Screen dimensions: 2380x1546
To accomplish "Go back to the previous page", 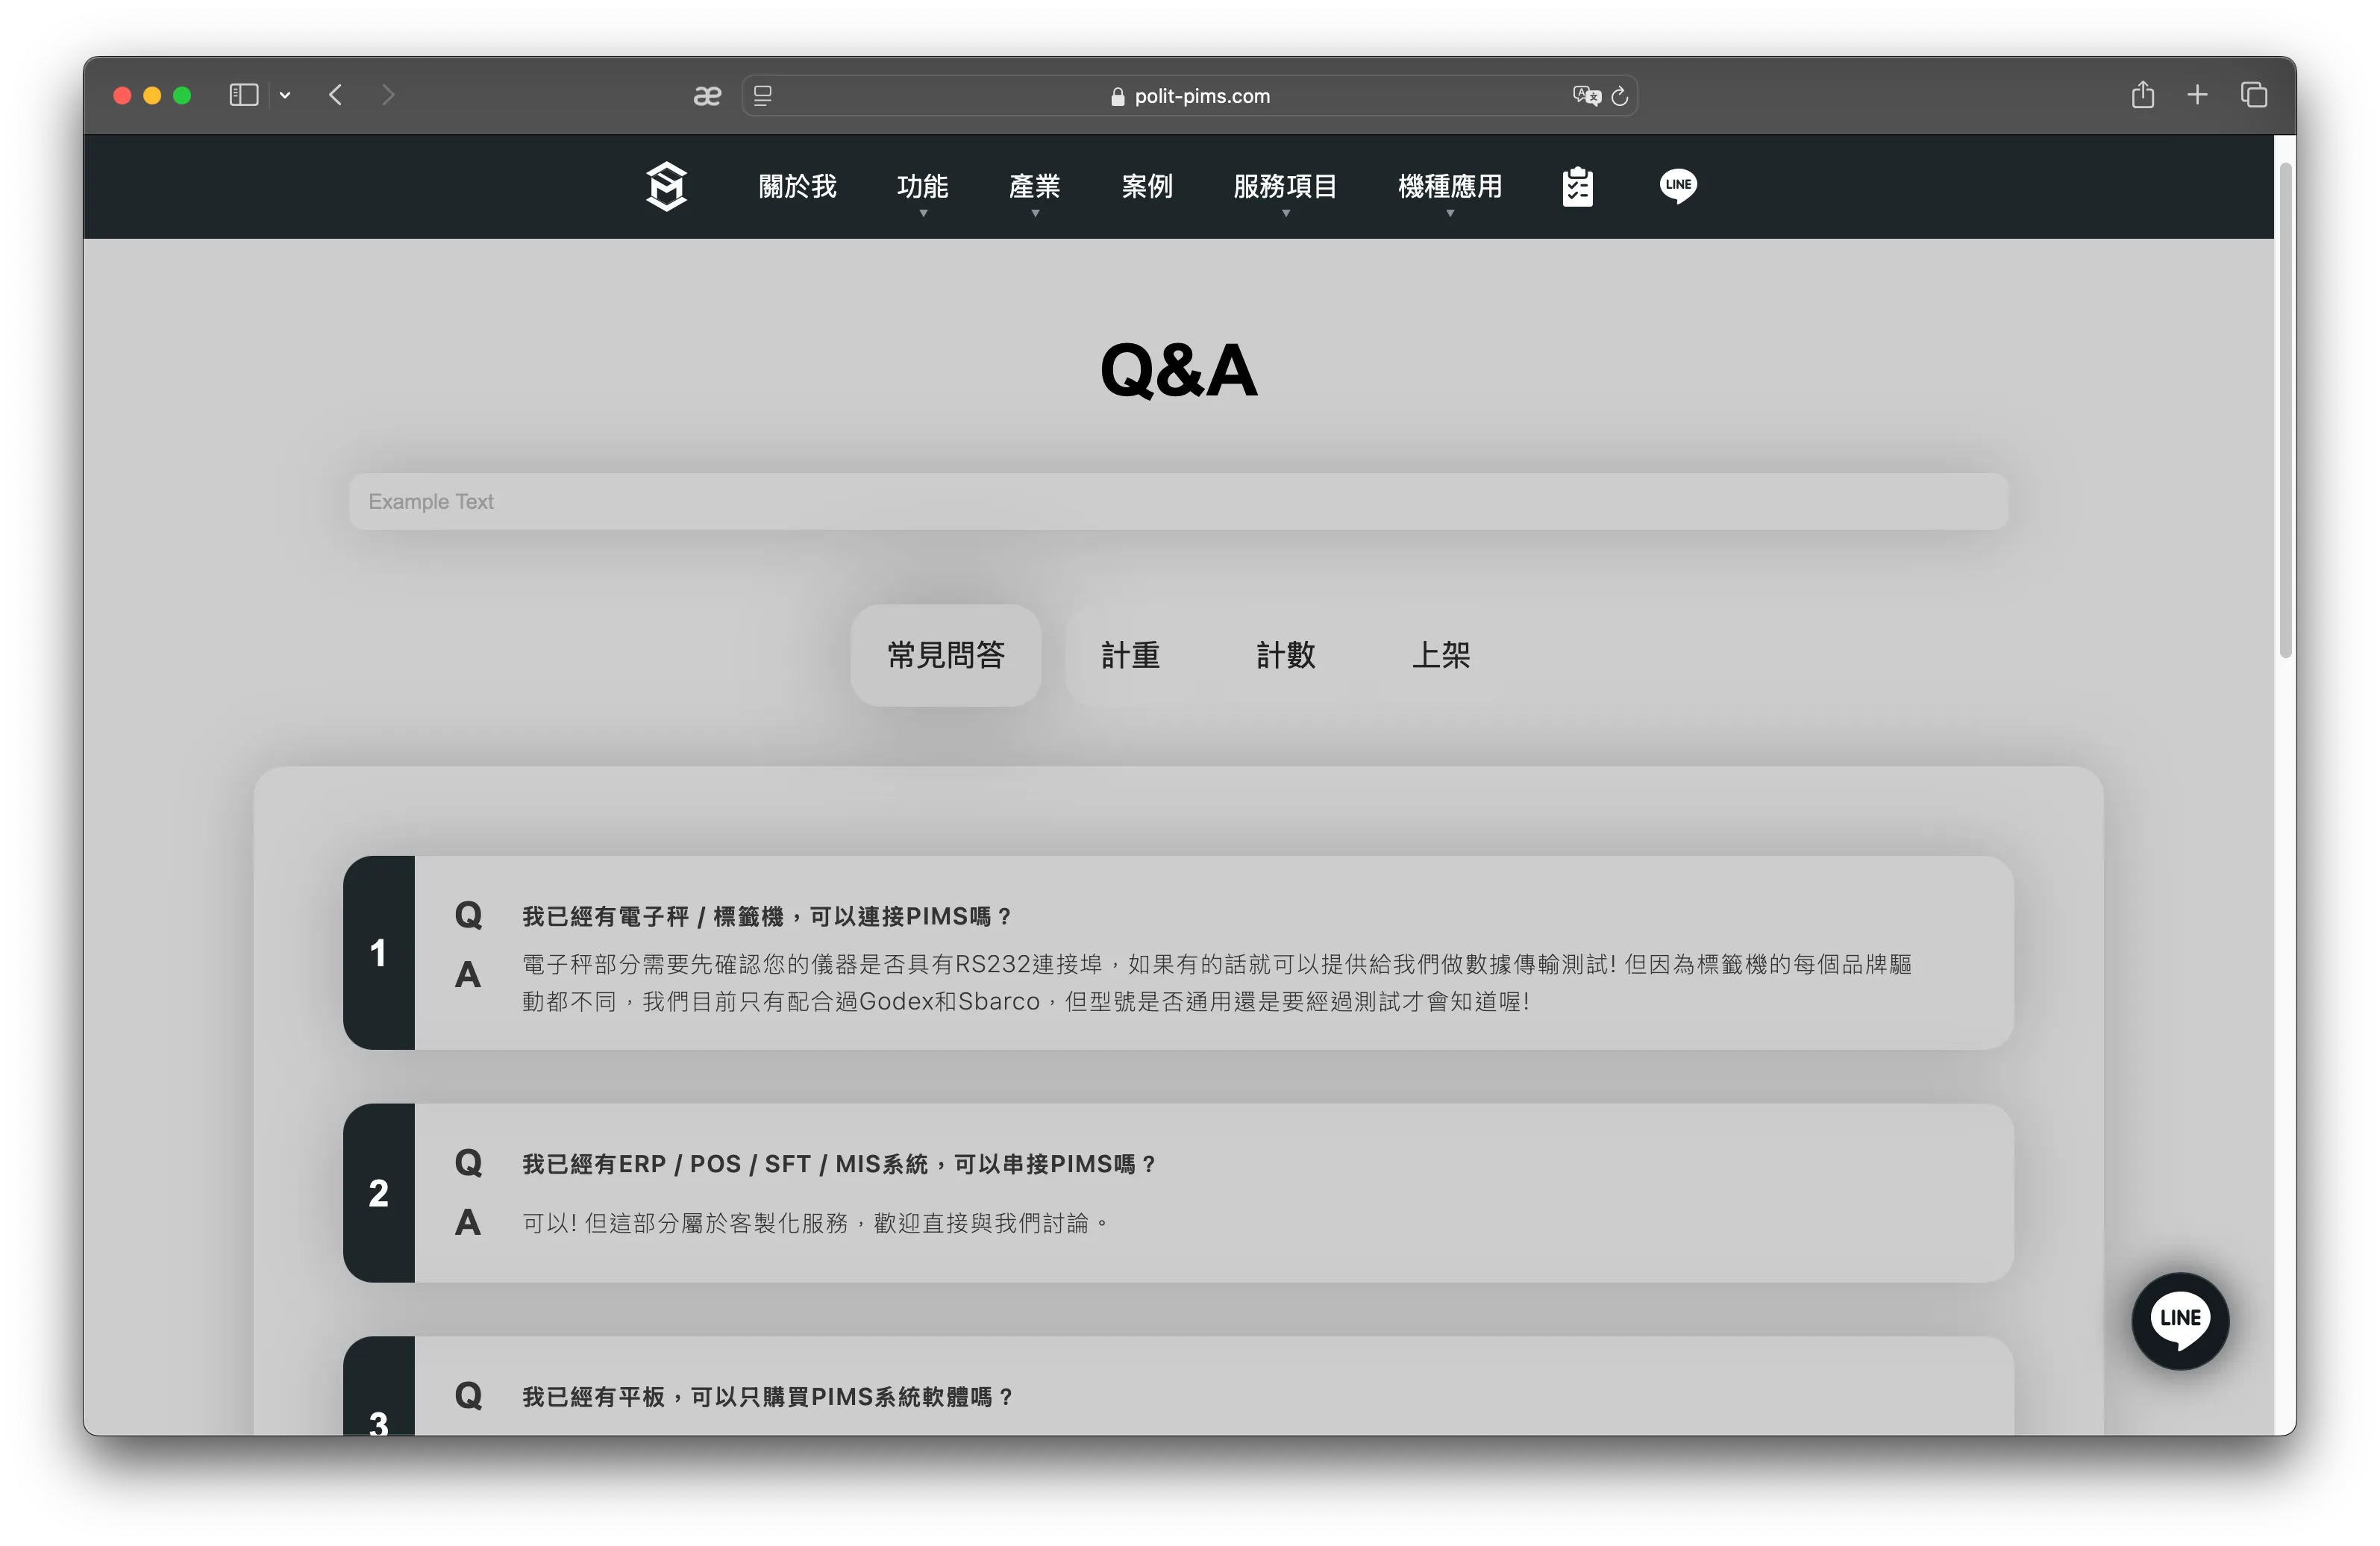I will coord(336,95).
